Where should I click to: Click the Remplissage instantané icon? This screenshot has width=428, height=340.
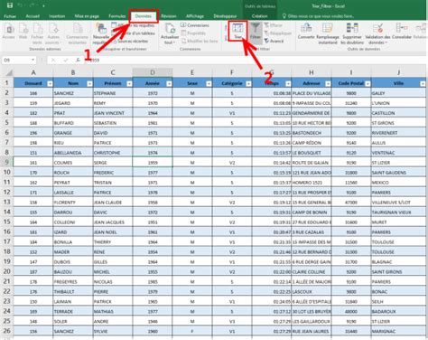pyautogui.click(x=327, y=28)
